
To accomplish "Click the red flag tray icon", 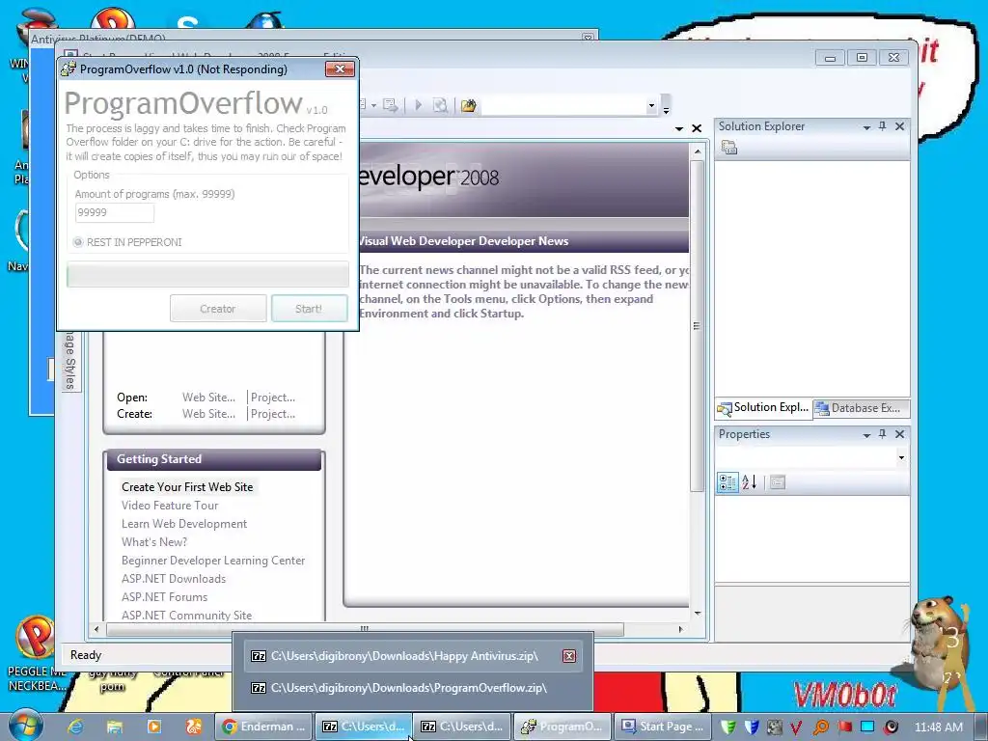I will pyautogui.click(x=844, y=727).
